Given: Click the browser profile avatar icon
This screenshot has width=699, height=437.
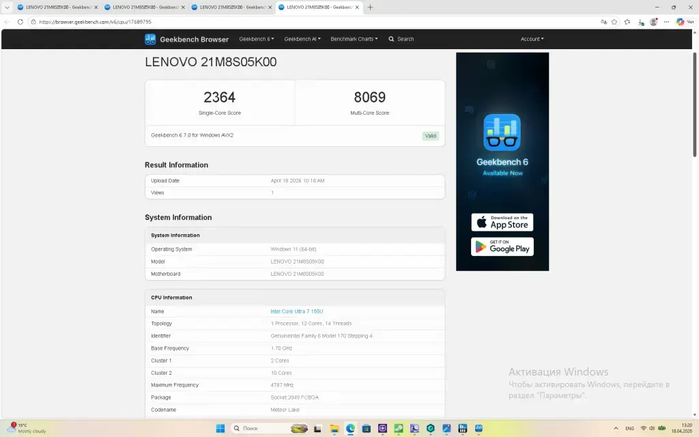Looking at the screenshot, I should [653, 22].
